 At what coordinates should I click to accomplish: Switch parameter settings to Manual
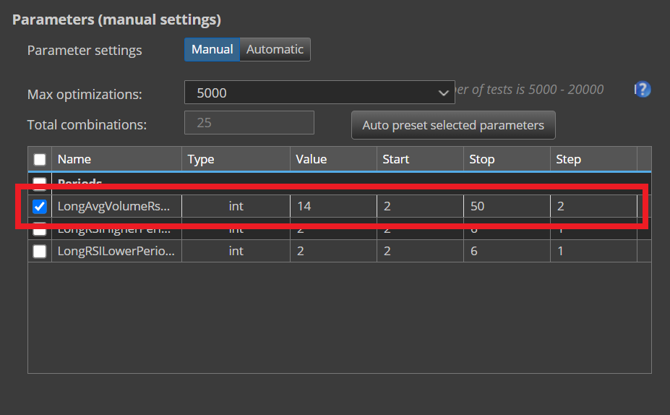[212, 50]
